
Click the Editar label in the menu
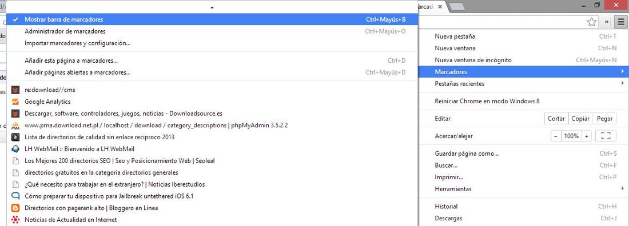[x=443, y=119]
